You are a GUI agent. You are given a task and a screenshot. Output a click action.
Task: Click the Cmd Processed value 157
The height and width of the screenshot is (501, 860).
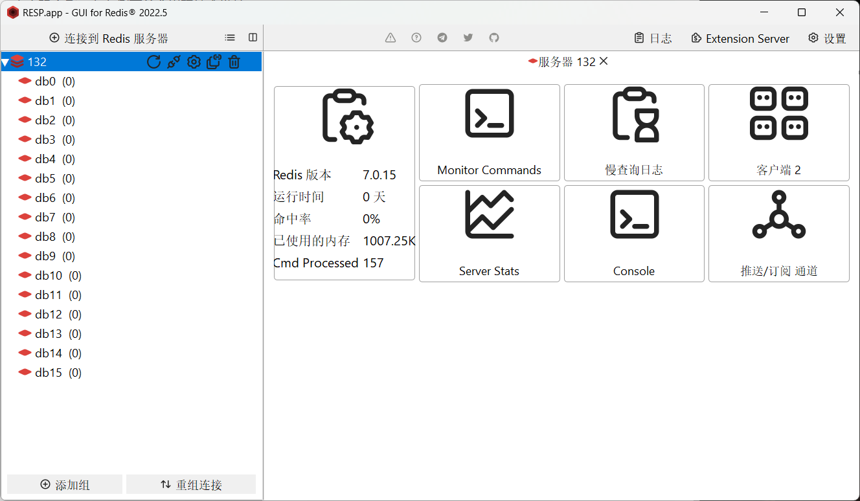point(373,263)
